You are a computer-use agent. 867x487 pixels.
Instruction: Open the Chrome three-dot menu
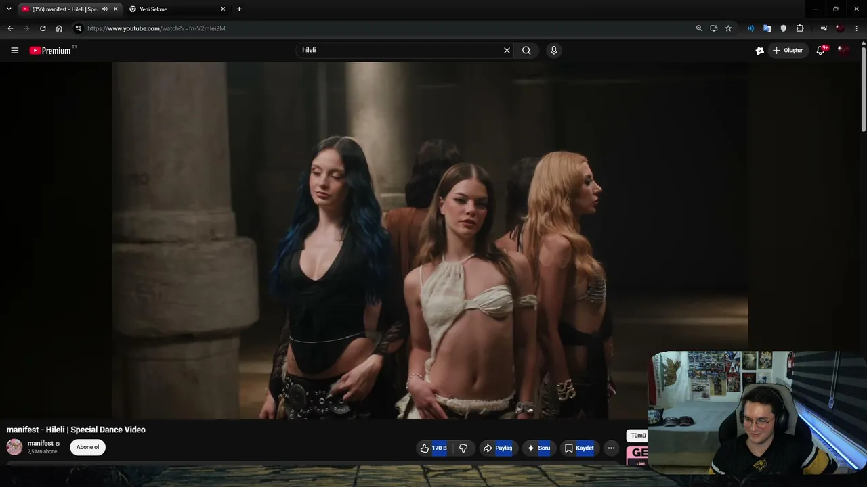[x=857, y=28]
